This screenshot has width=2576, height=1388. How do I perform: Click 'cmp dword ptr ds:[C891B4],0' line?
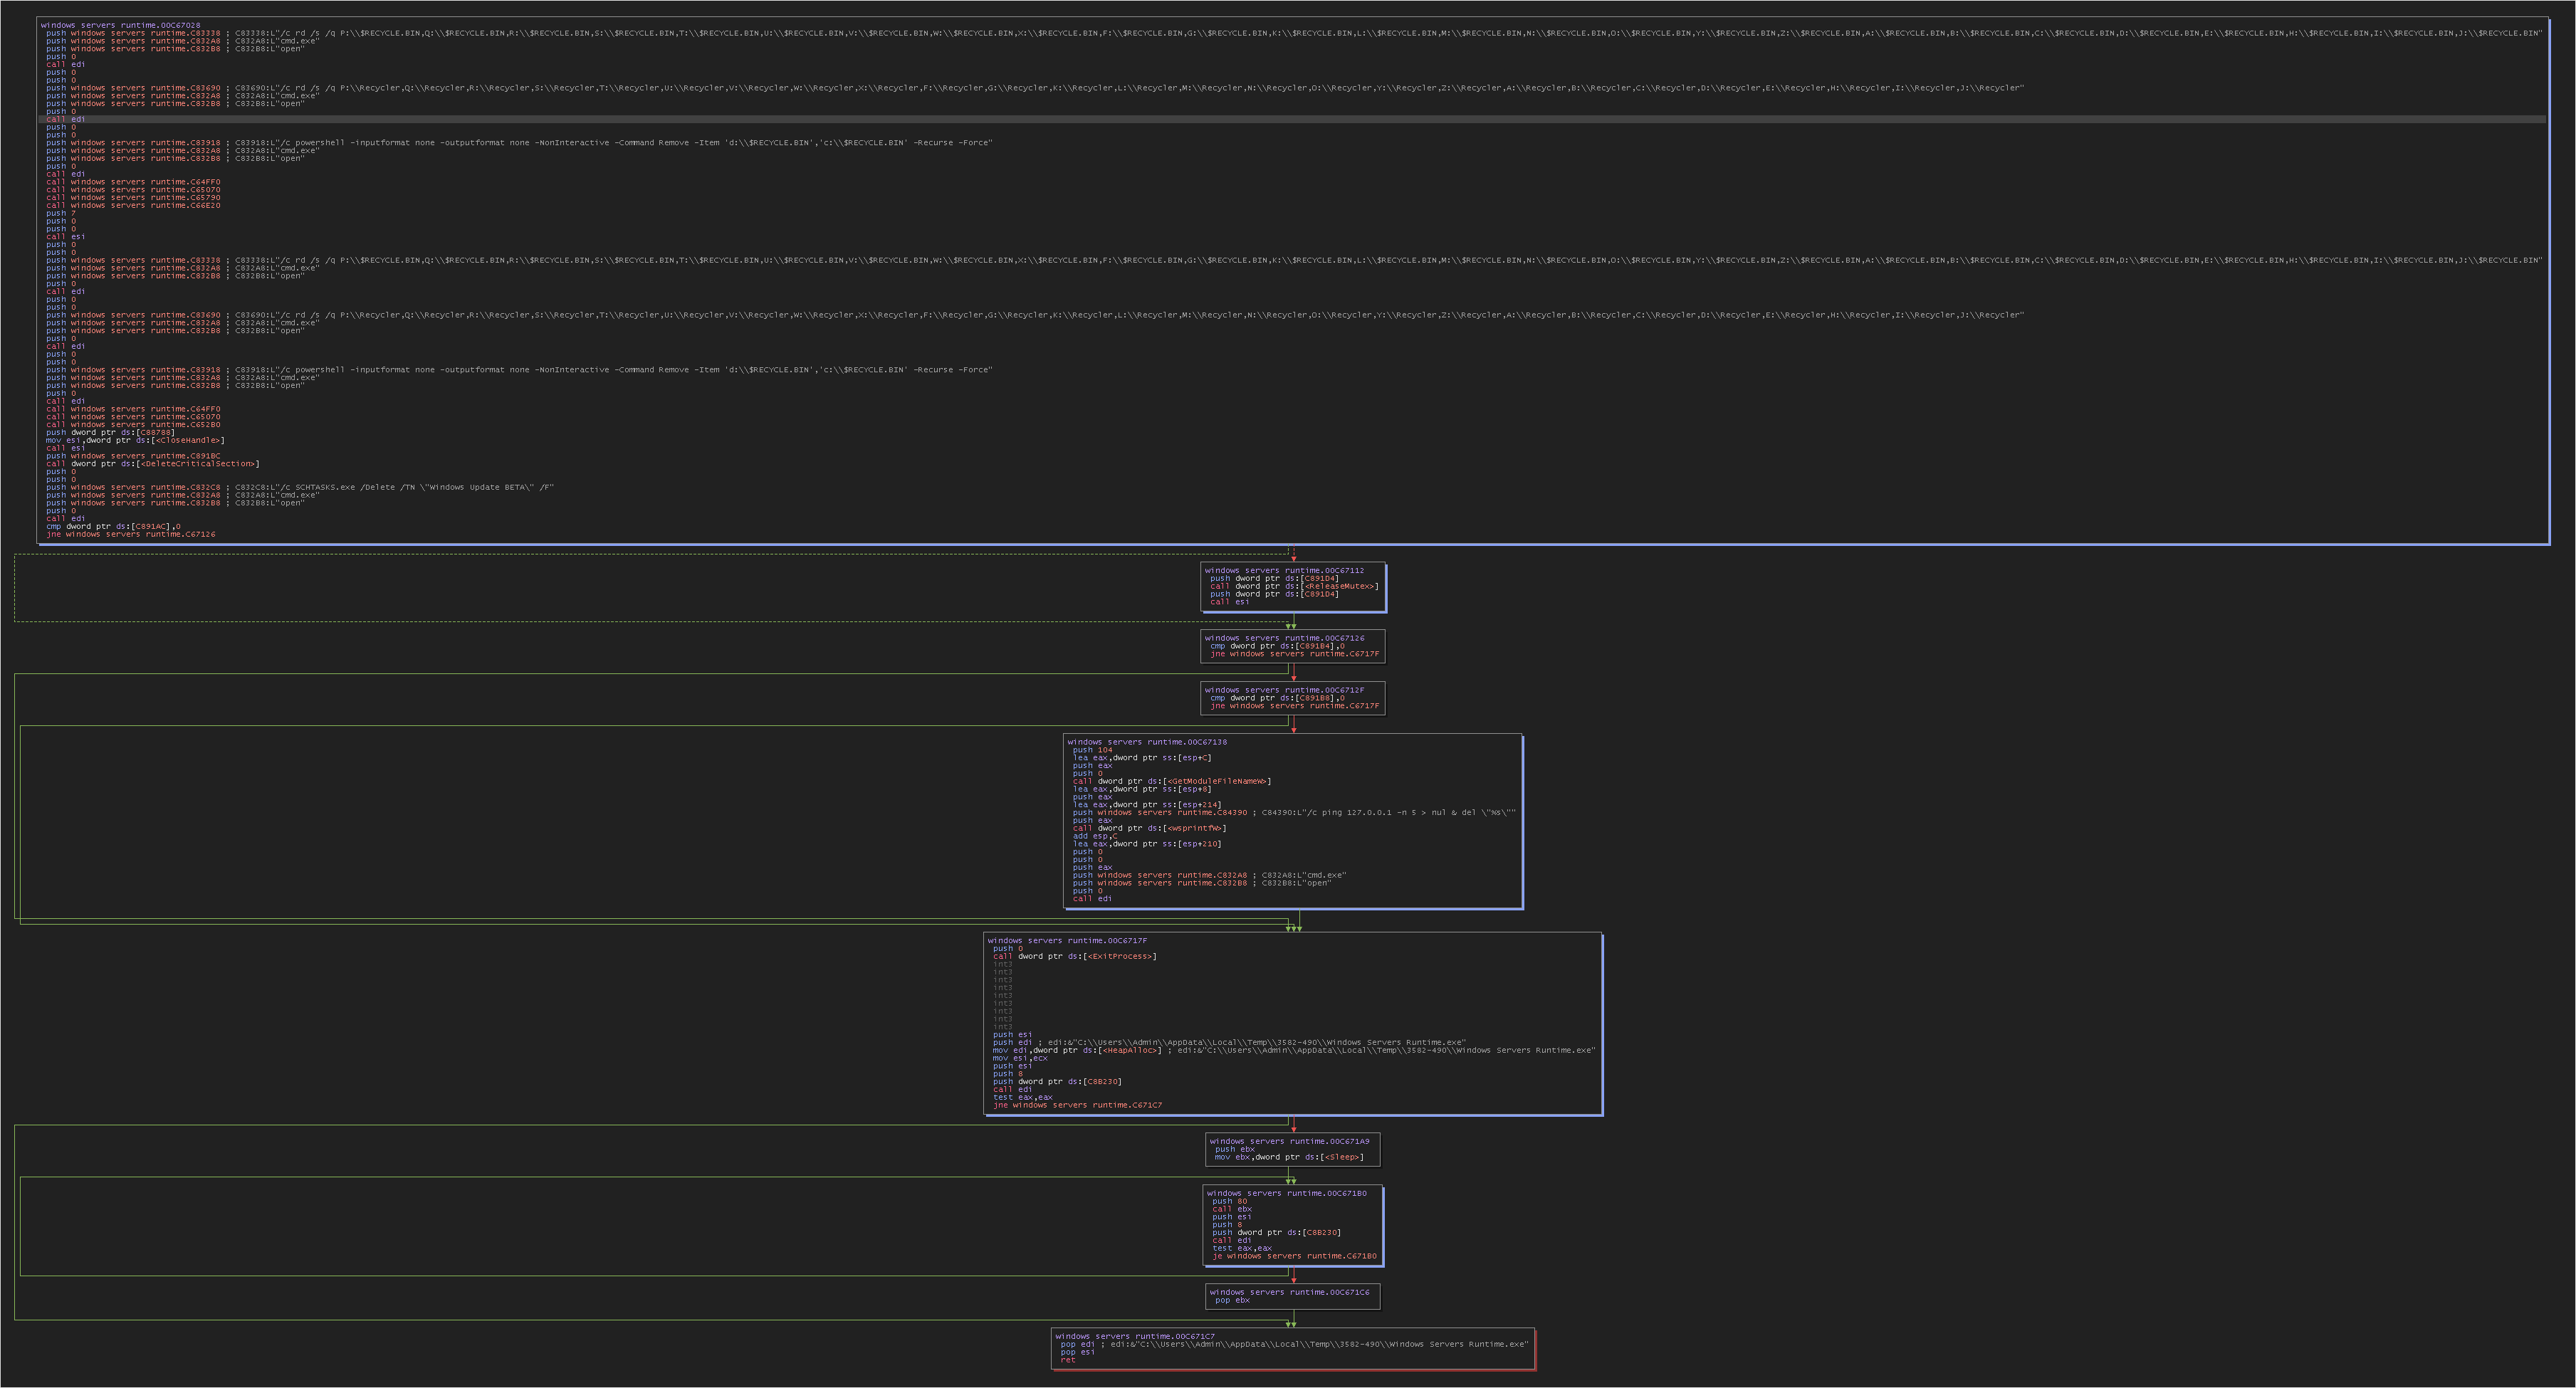(1277, 646)
